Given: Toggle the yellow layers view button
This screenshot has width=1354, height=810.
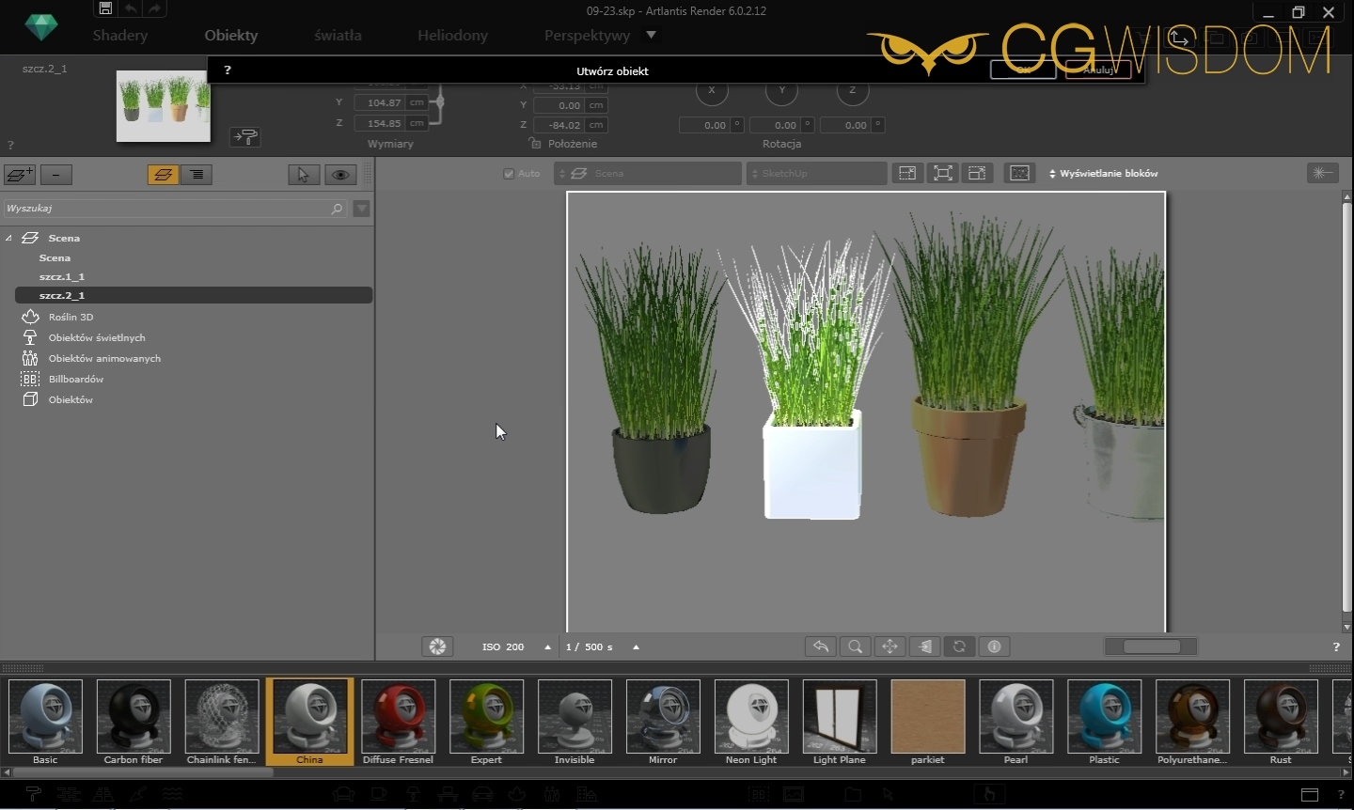Looking at the screenshot, I should [x=163, y=175].
